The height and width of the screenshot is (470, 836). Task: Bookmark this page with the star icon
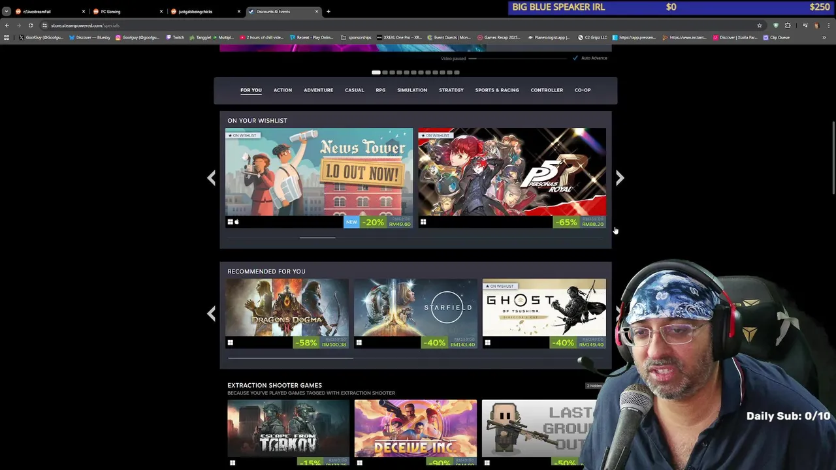tap(760, 25)
